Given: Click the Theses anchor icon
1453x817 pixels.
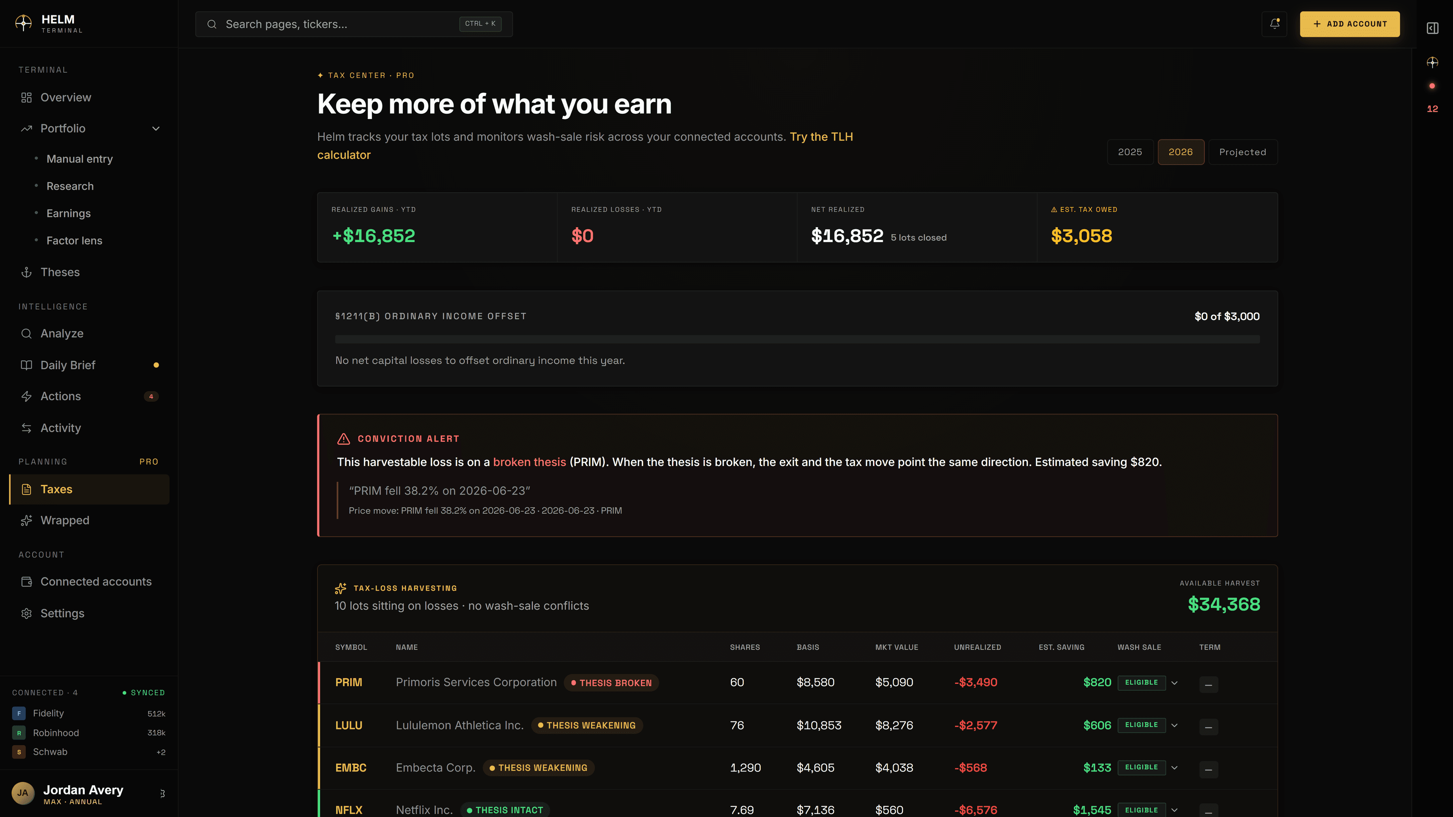Looking at the screenshot, I should [27, 272].
